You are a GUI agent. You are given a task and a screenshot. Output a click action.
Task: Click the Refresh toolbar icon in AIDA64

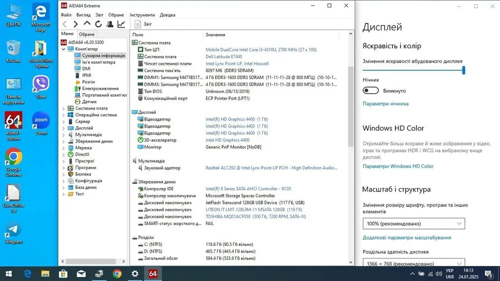(x=98, y=24)
